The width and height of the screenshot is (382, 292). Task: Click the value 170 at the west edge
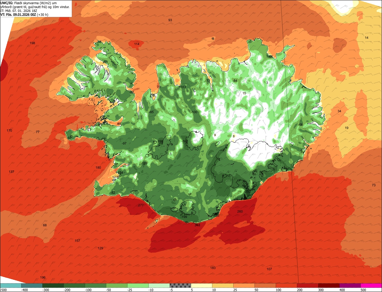(x=10, y=130)
